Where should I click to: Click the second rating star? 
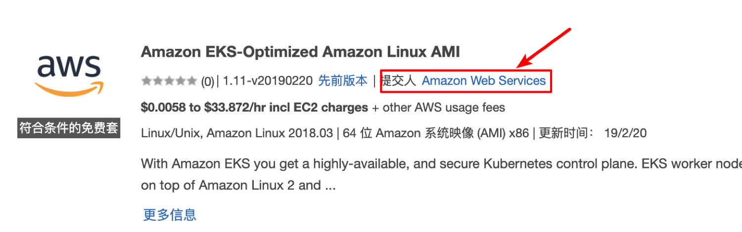[157, 81]
